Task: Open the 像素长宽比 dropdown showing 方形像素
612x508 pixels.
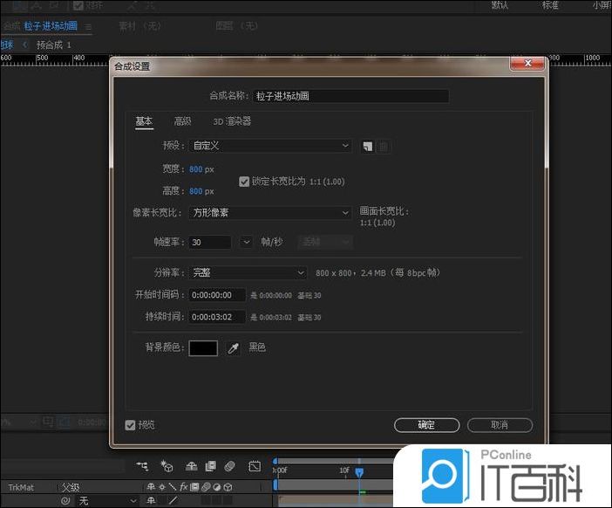Action: pos(269,213)
